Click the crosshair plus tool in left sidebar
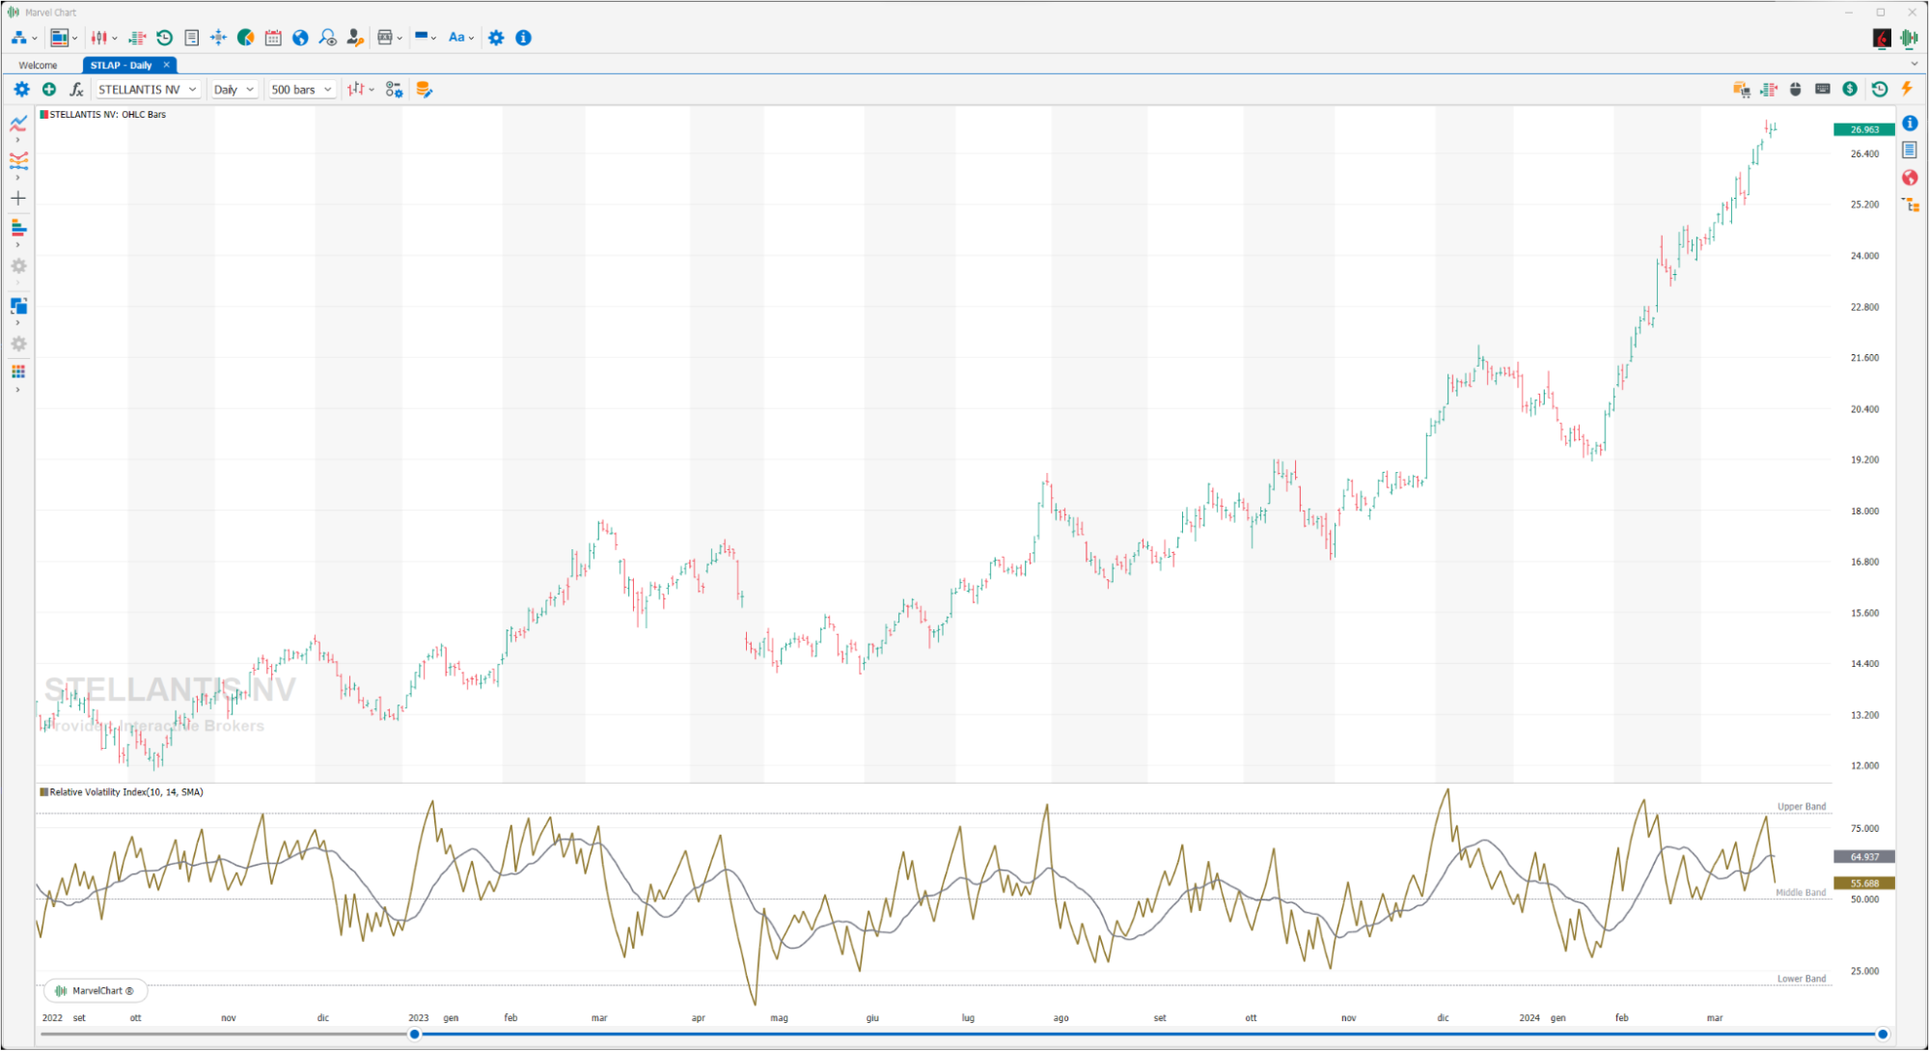Image resolution: width=1929 pixels, height=1051 pixels. click(x=18, y=198)
